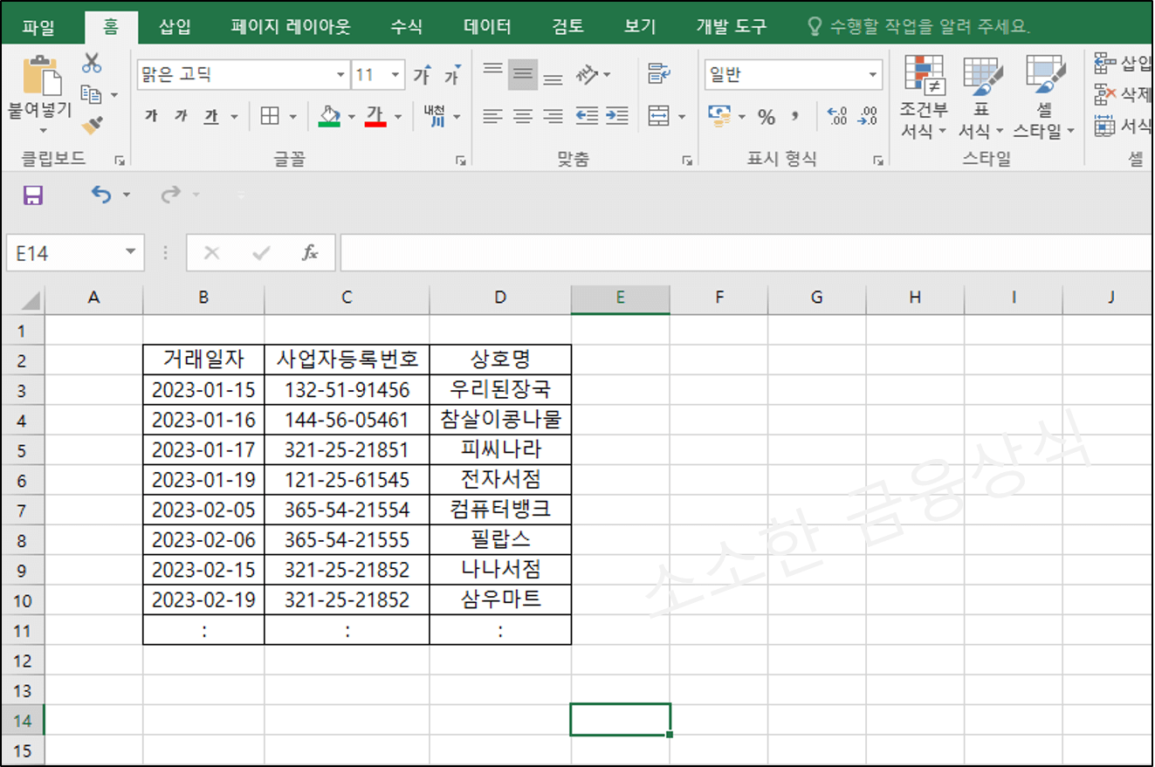Apply Percent Style from the ribbon

point(766,117)
